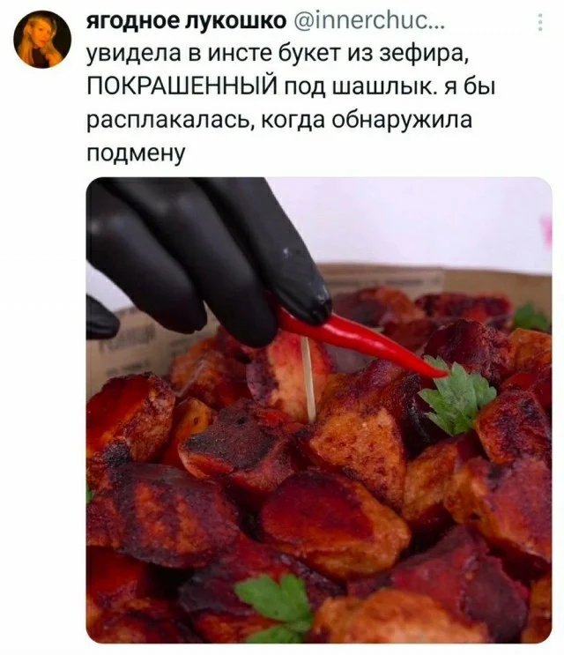Click the parsley leaf at photo bottom
The width and height of the screenshot is (564, 655).
(x=278, y=605)
